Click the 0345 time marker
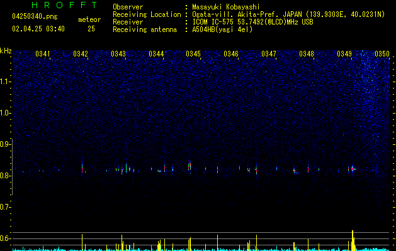This screenshot has width=396, height=251. [193, 54]
